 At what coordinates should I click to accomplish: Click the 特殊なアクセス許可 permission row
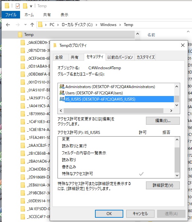(116, 174)
